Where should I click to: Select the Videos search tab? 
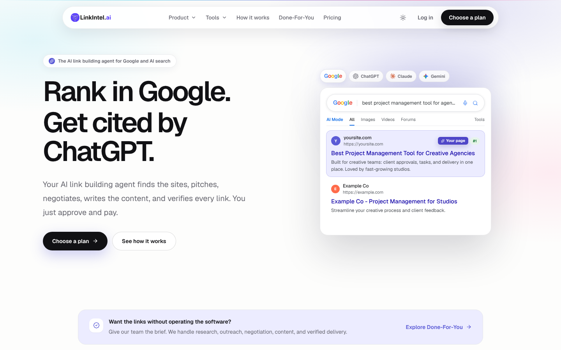[388, 119]
